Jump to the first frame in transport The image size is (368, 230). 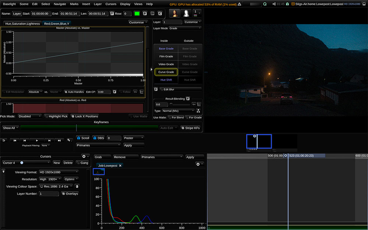[x=15, y=140]
